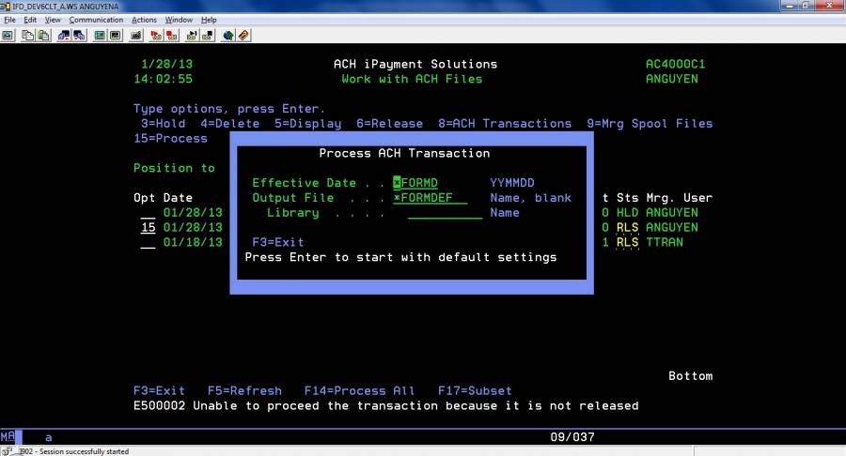Click F3=Exit inside the Process ACH dialog
The image size is (846, 456).
click(x=278, y=242)
